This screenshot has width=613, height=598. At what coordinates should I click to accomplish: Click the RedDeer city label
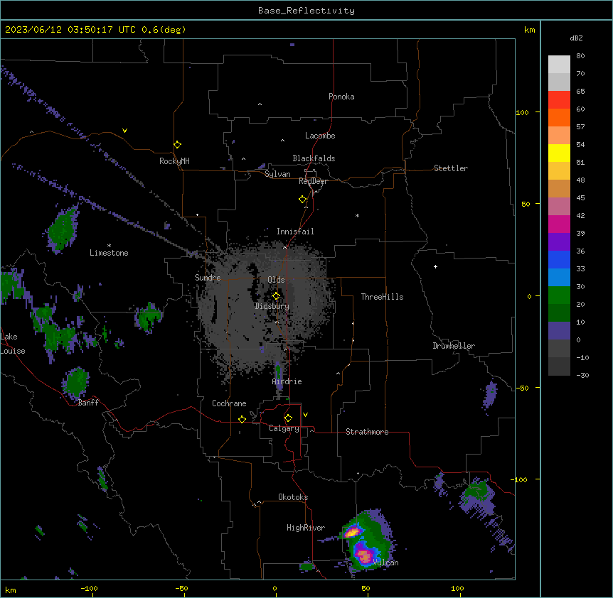pyautogui.click(x=313, y=181)
